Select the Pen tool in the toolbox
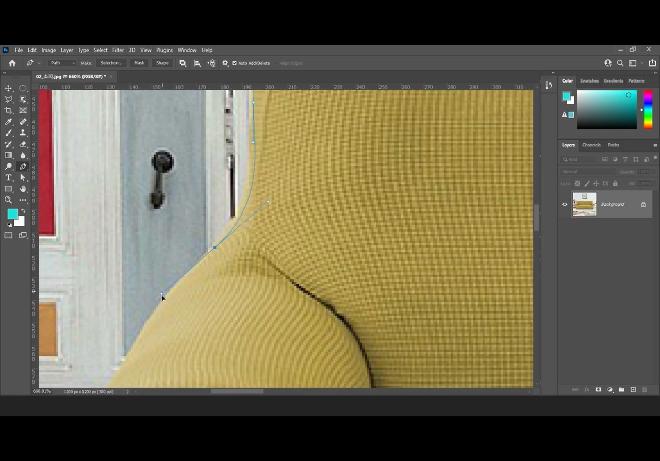 tap(23, 167)
